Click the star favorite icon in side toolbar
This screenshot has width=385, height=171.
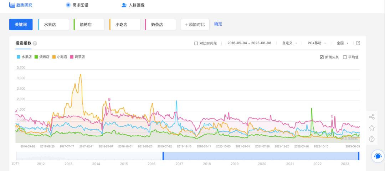click(x=372, y=128)
